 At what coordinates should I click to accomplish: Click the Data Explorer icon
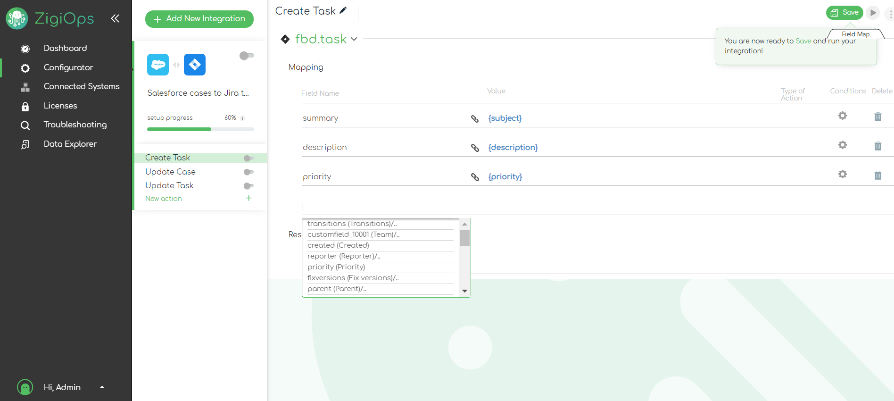click(25, 144)
